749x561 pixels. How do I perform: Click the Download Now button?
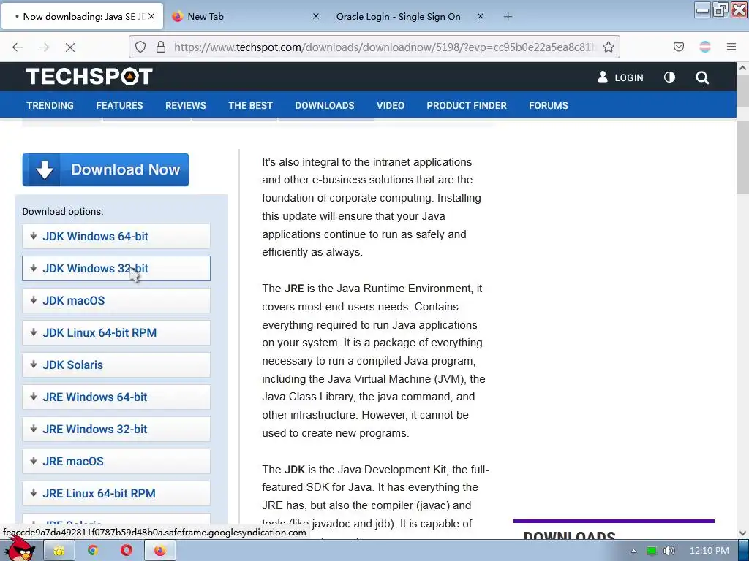[105, 169]
